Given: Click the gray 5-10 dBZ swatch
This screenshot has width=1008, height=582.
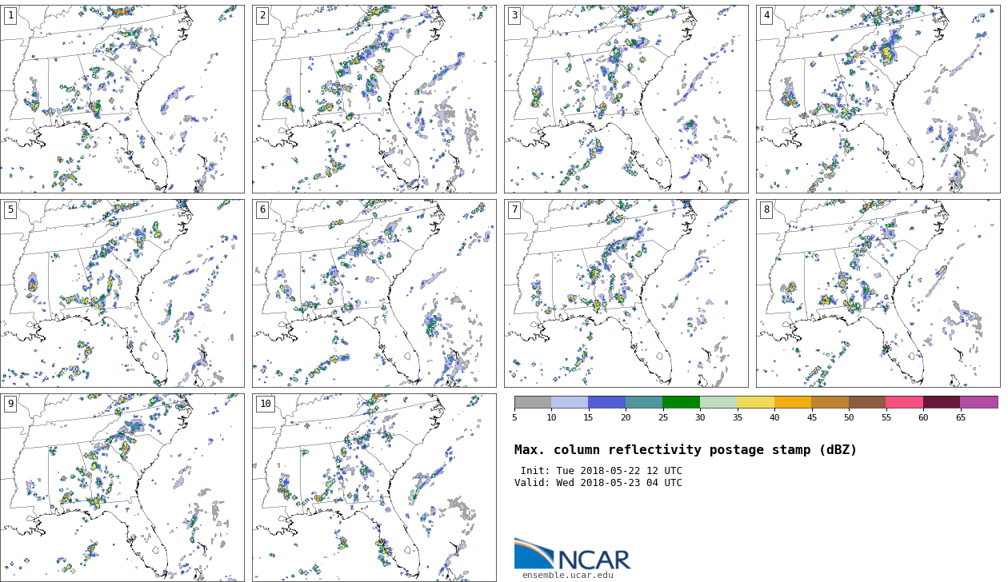Looking at the screenshot, I should coord(533,402).
